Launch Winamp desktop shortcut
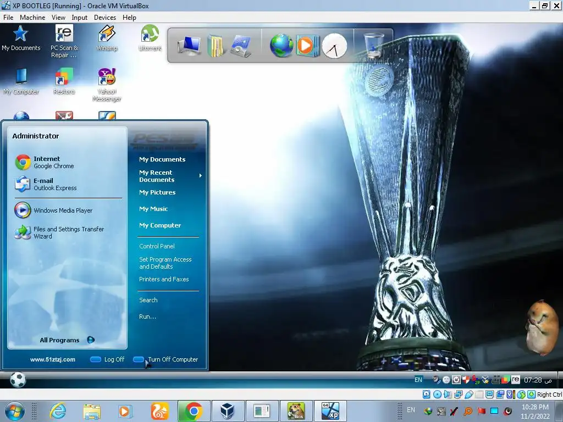The image size is (563, 422). pos(107,38)
